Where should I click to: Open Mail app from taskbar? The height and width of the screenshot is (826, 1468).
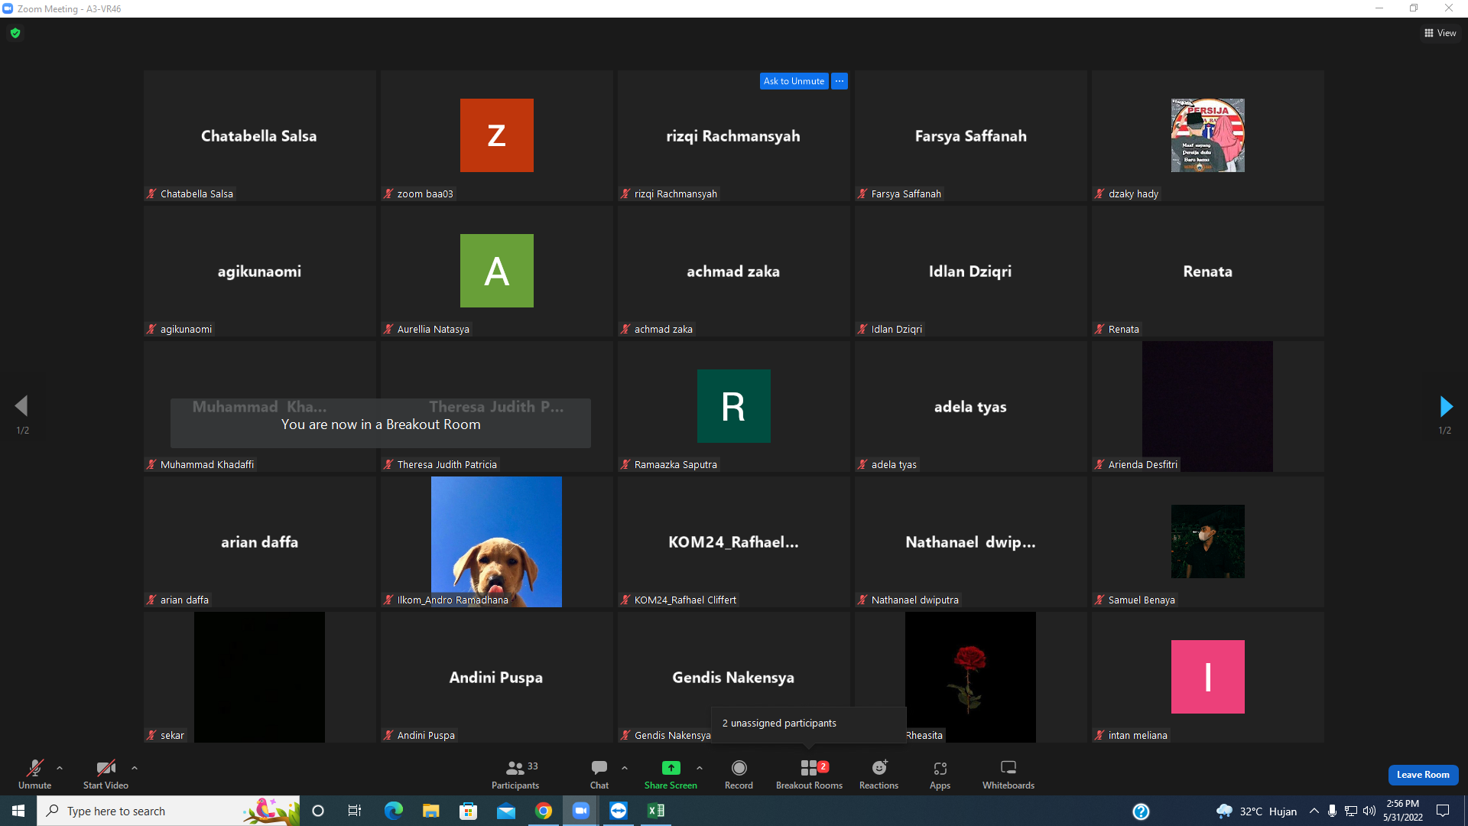505,811
